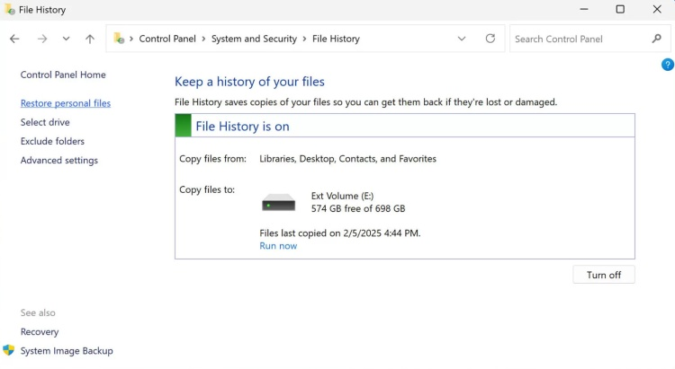Expand chevron after System and Security

[304, 39]
